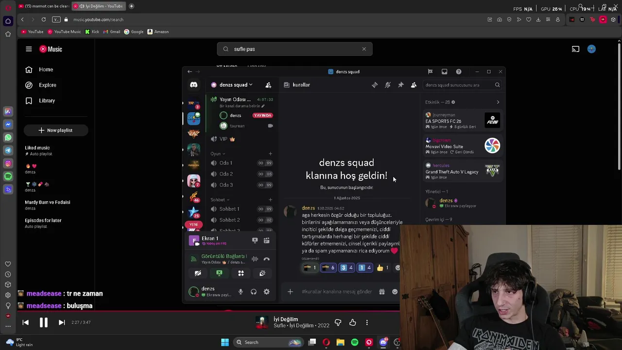Invite people icon next to denzs squad
Screen dimensions: 622x350
click(268, 85)
